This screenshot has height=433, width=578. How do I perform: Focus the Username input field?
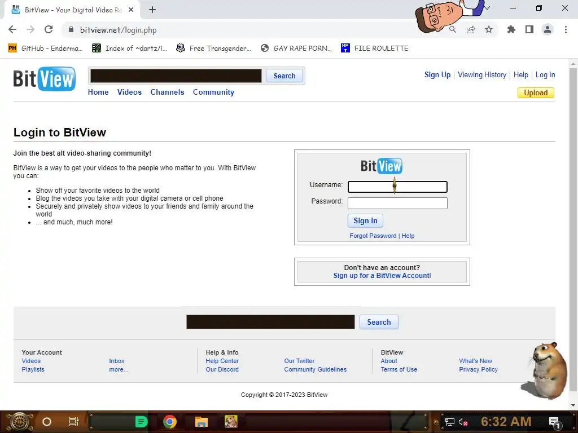397,187
